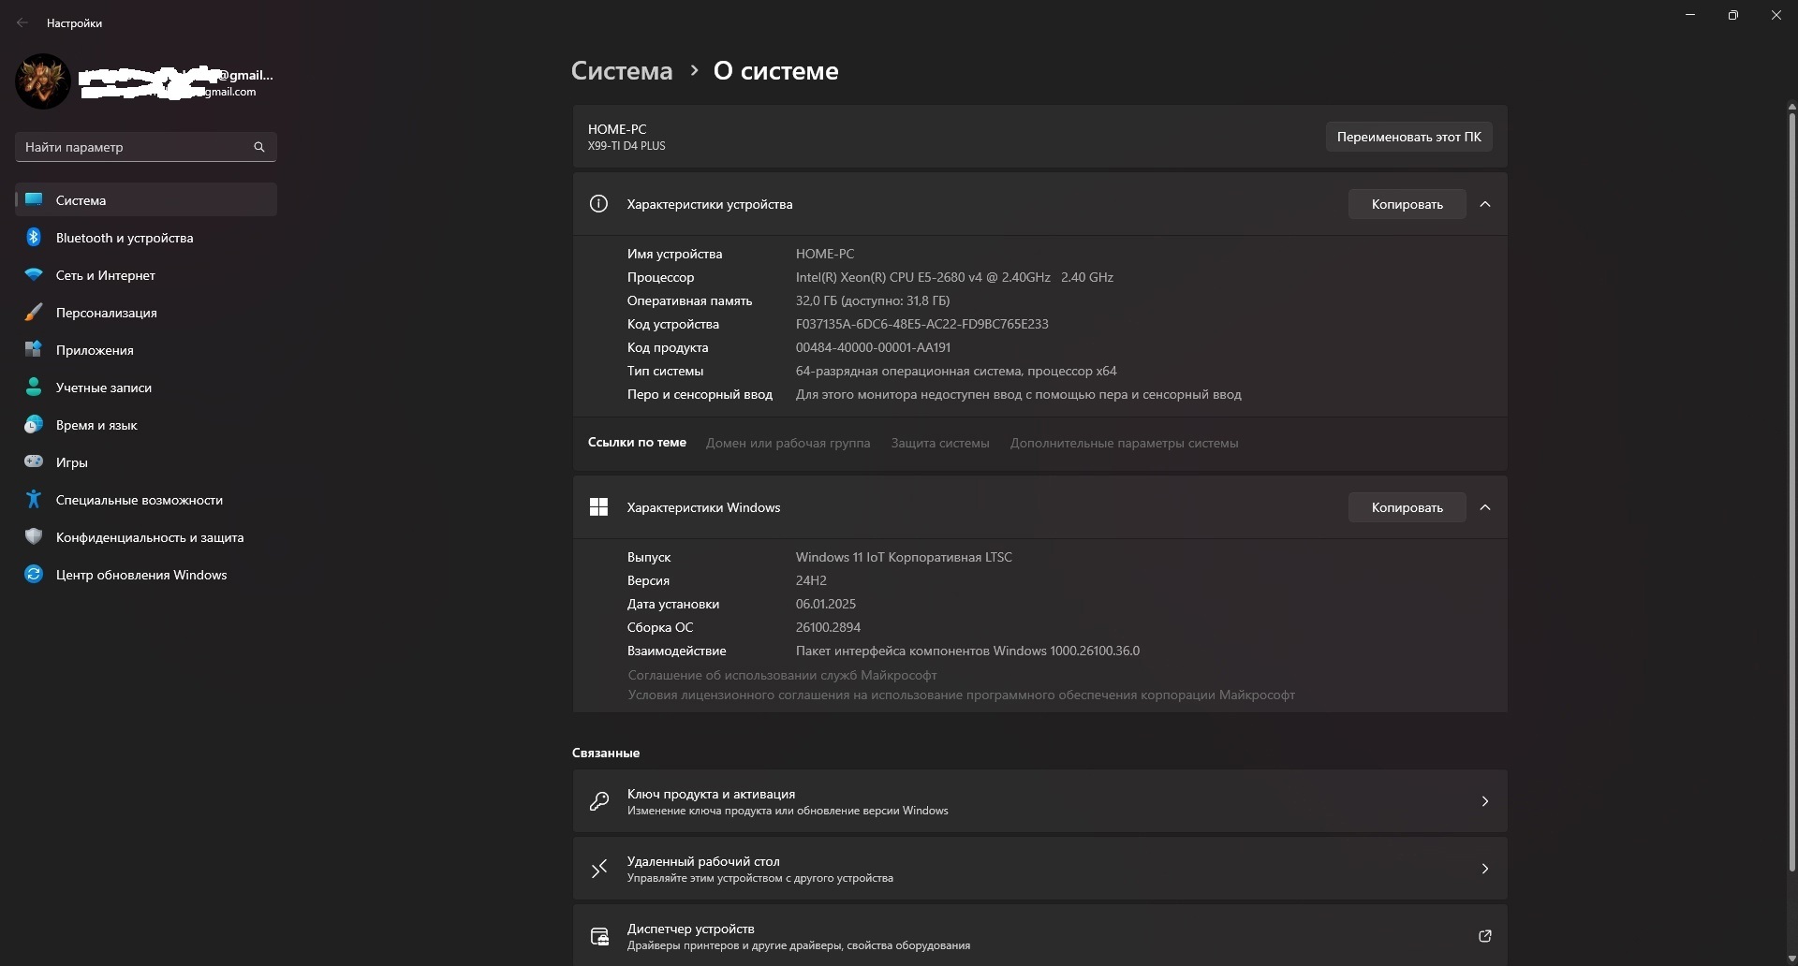Click chevron on Ключ продукта row

pos(1485,801)
